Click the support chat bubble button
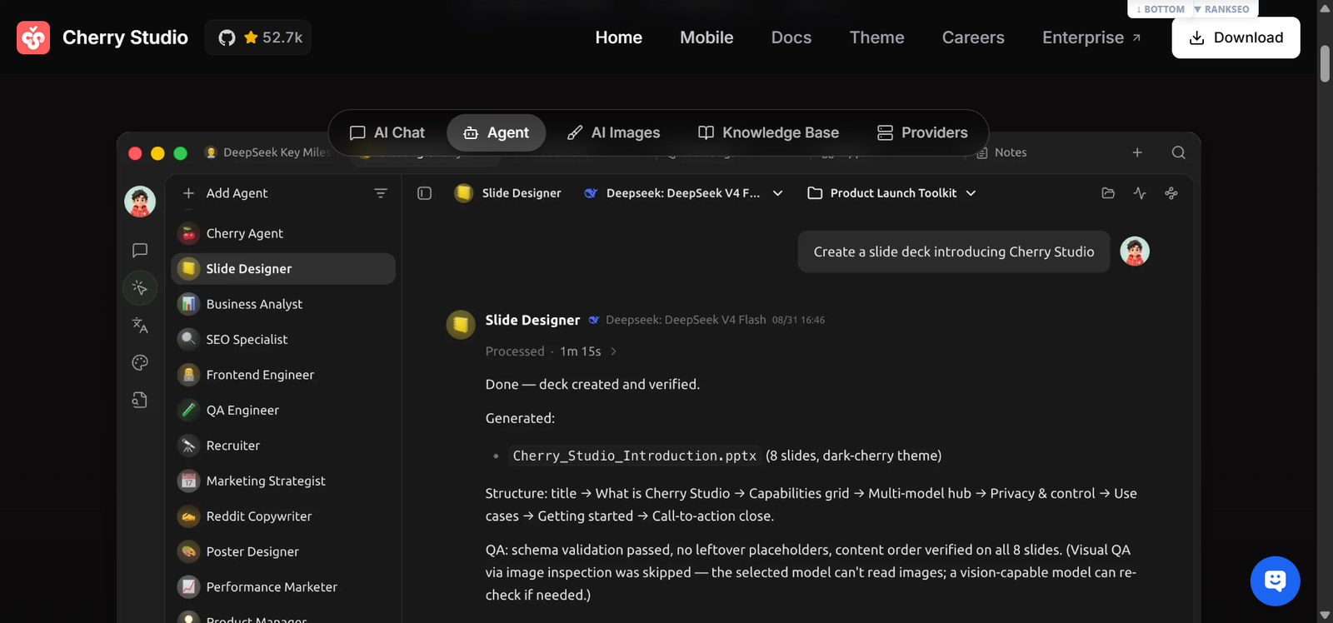 [x=1275, y=581]
